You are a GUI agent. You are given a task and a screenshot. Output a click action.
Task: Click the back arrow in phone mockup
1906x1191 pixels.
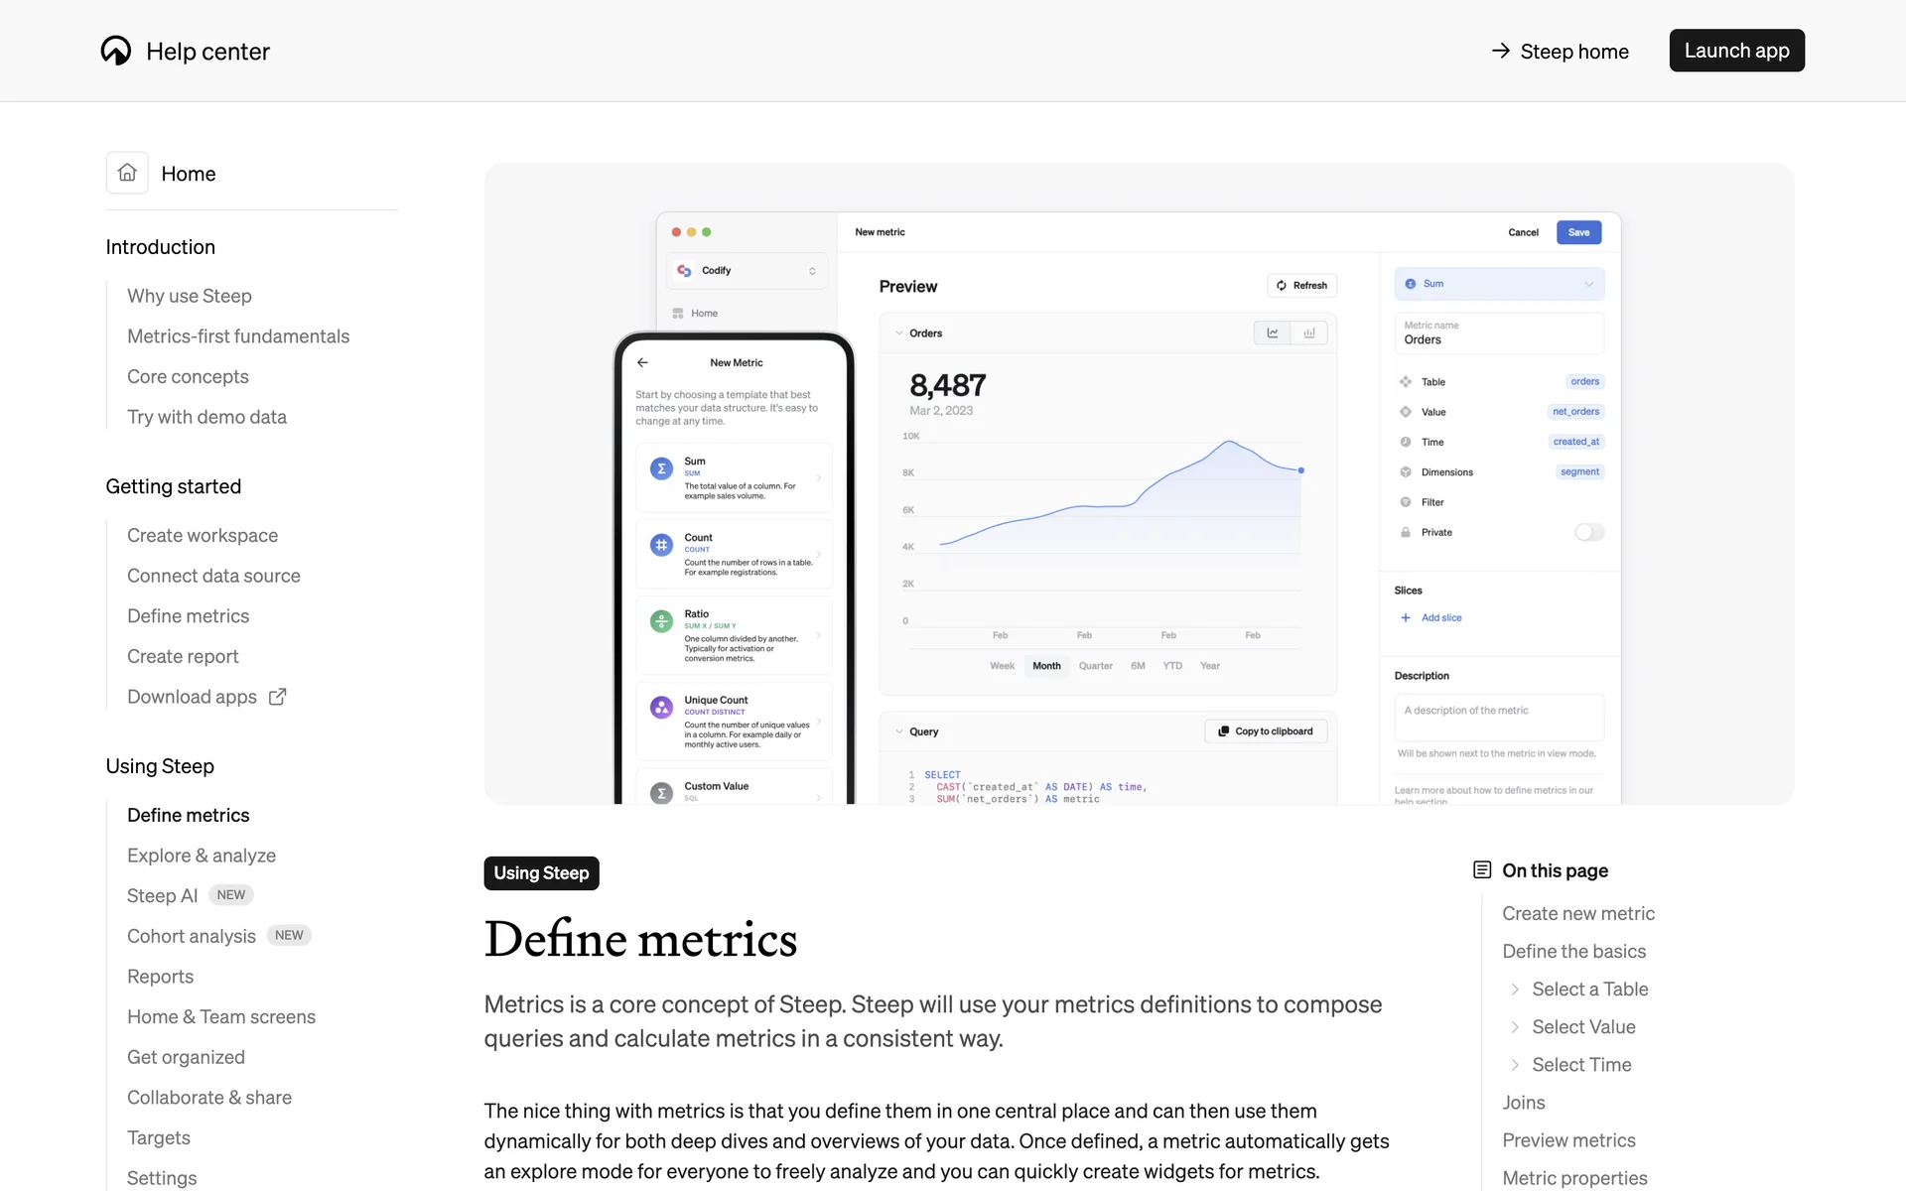[642, 362]
